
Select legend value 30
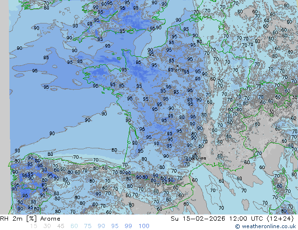coord(47,226)
